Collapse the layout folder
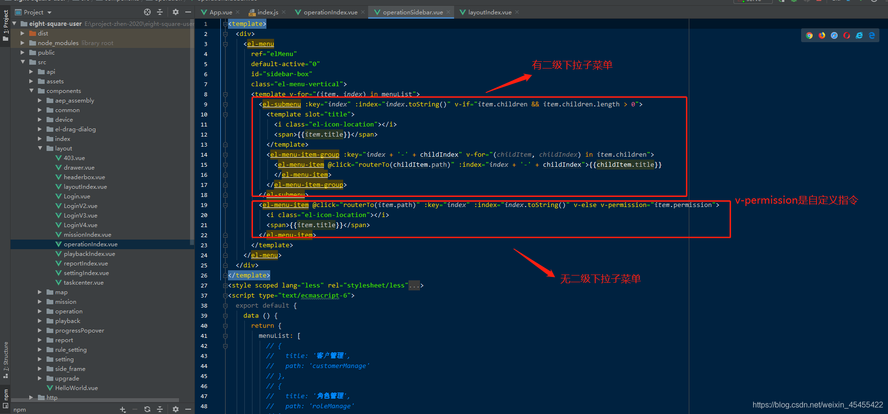Screen dimensions: 888x414 tap(40, 148)
